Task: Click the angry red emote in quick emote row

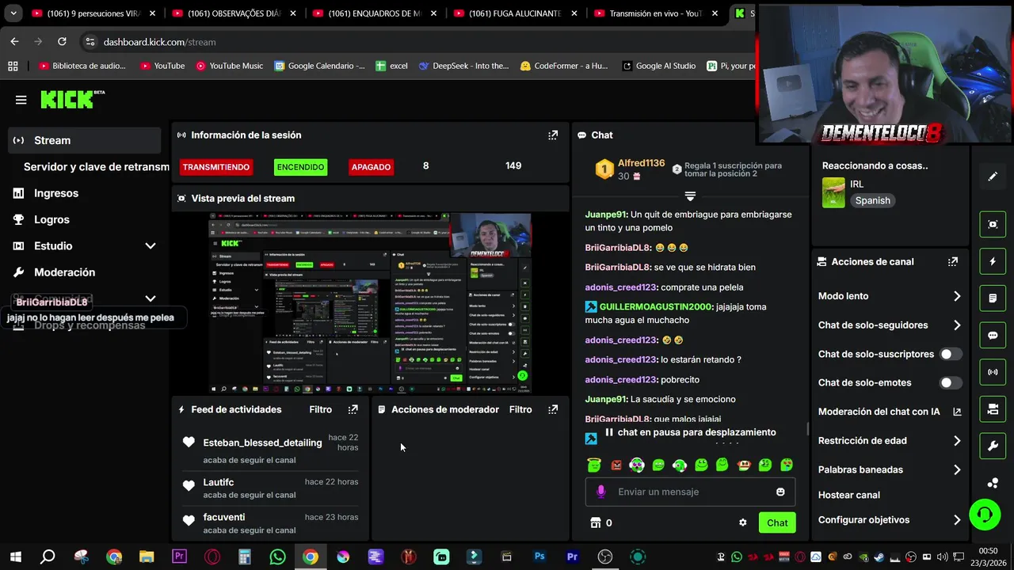Action: (616, 465)
